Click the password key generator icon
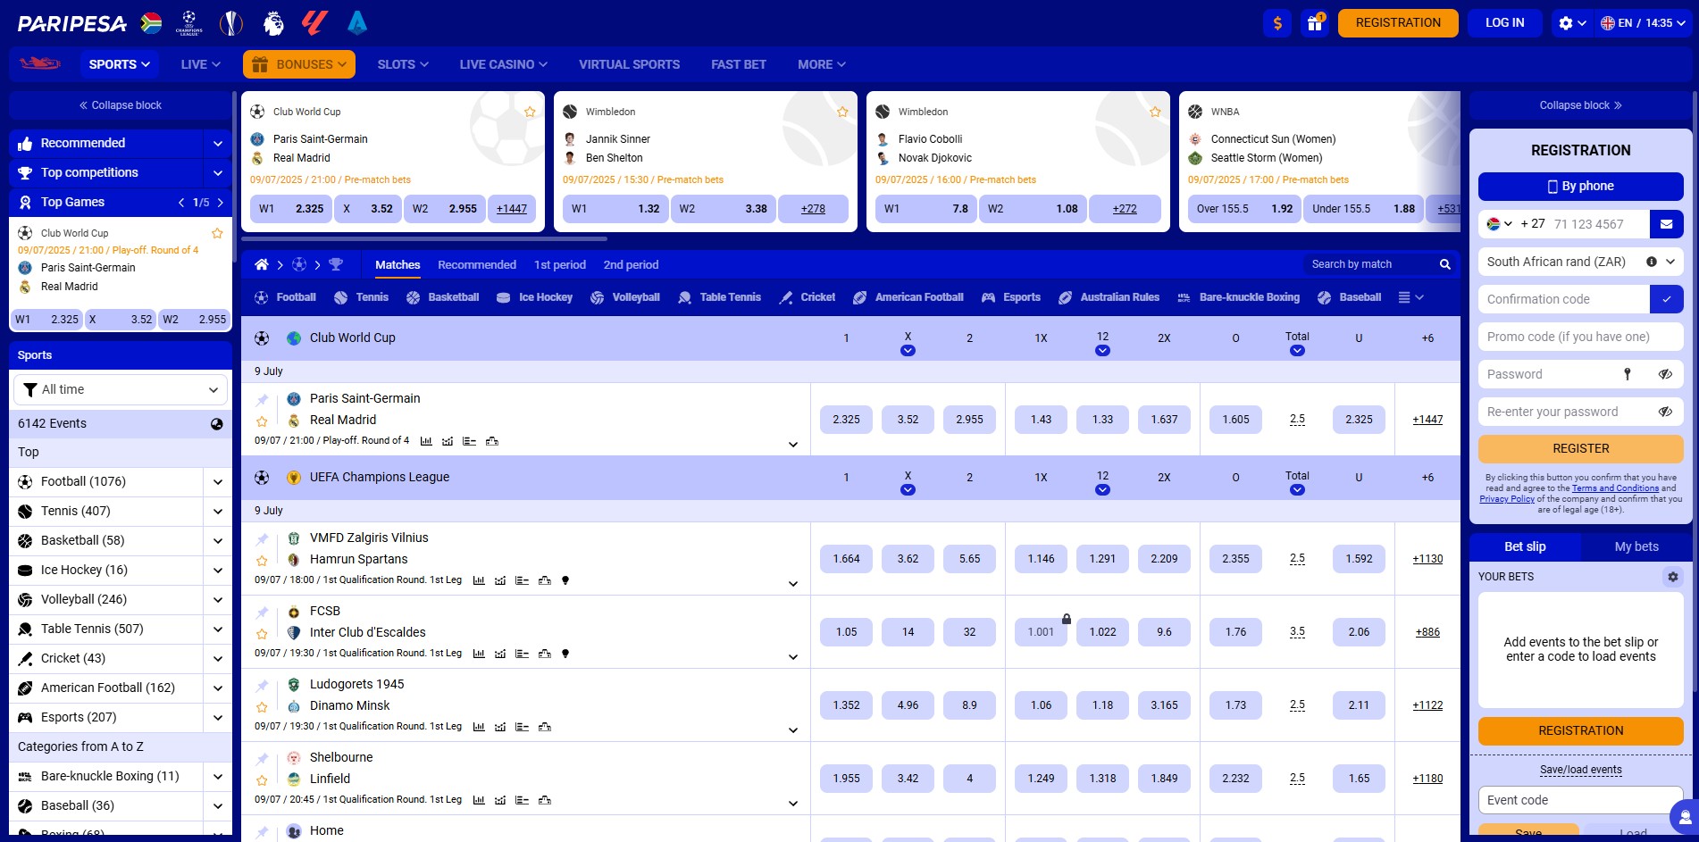 tap(1627, 374)
